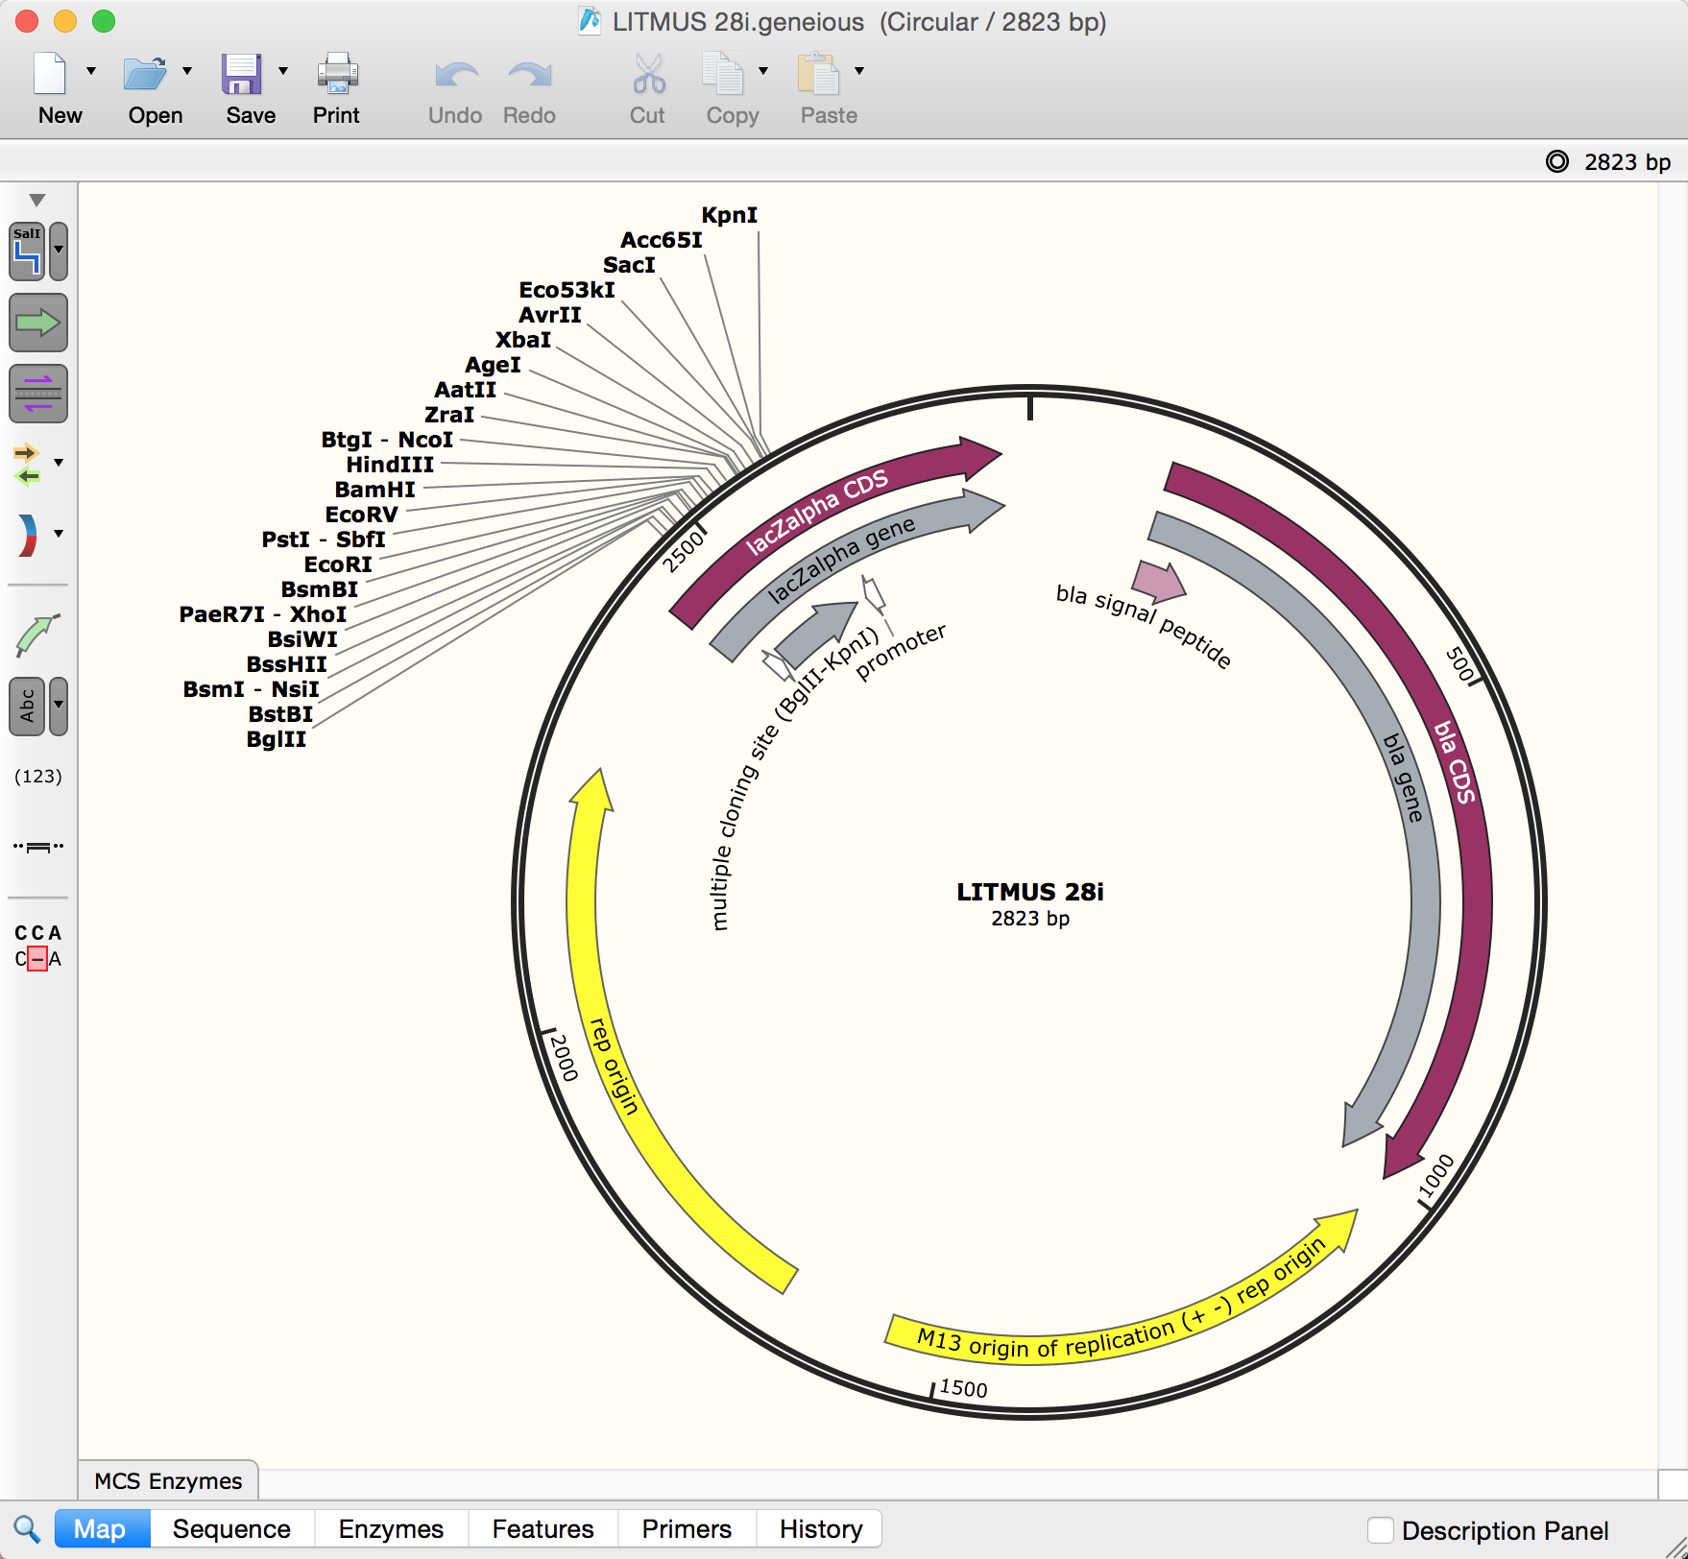1688x1559 pixels.
Task: Click the CCA alignment highlight icon
Action: coord(38,946)
